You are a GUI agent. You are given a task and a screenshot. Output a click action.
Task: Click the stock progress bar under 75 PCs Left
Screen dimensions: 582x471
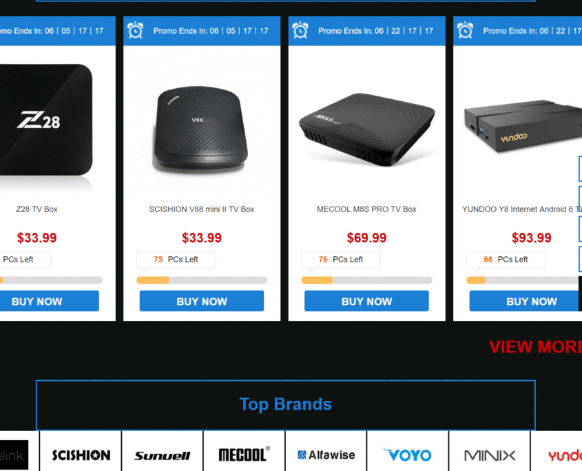pos(202,280)
